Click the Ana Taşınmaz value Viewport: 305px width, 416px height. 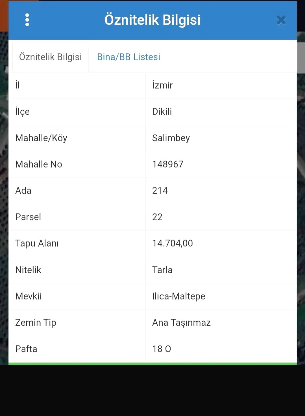[181, 323]
